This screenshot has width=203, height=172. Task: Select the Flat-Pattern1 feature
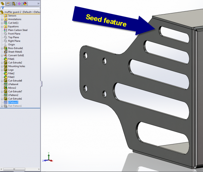pos(15,106)
